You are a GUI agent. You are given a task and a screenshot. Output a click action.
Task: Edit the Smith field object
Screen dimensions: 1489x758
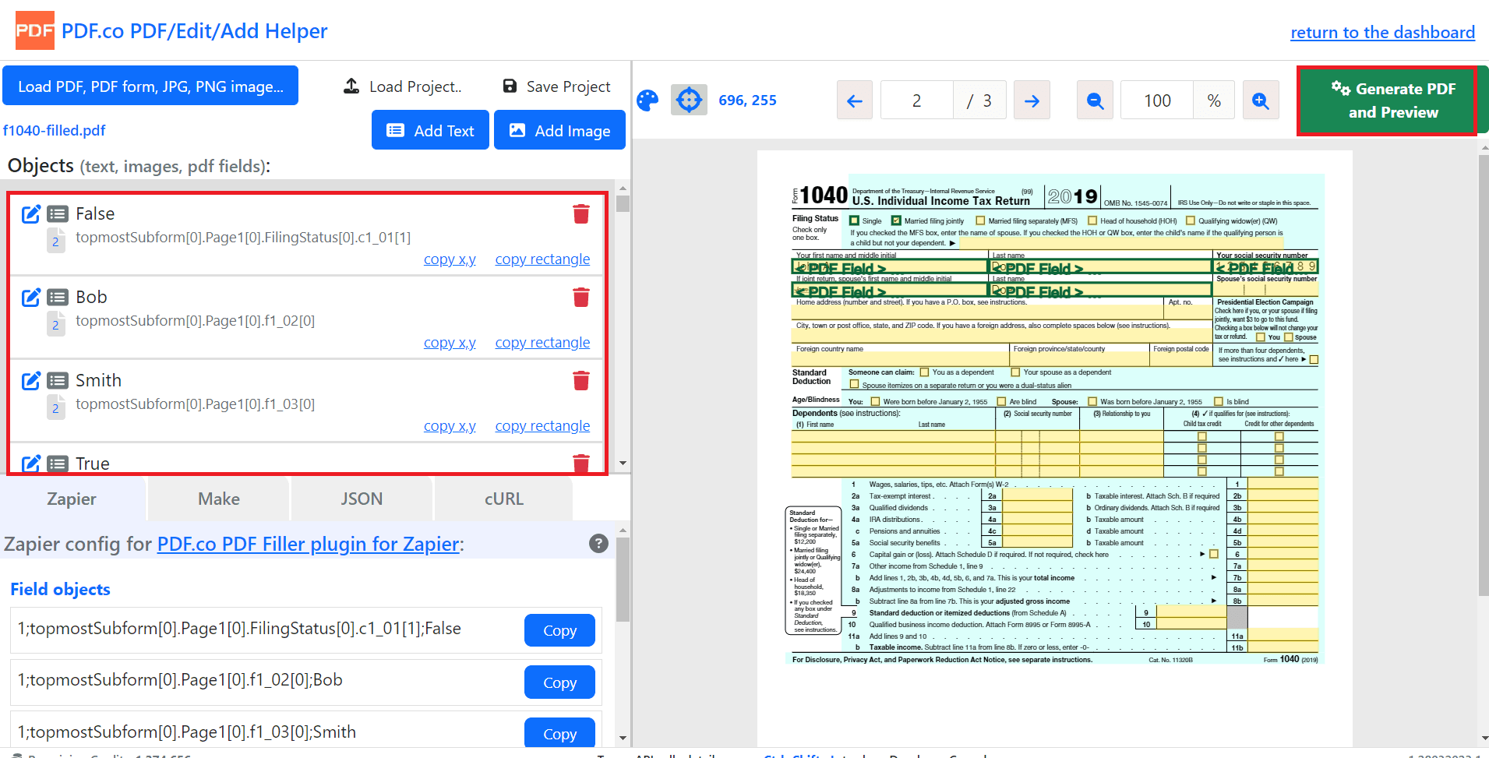[x=31, y=381]
